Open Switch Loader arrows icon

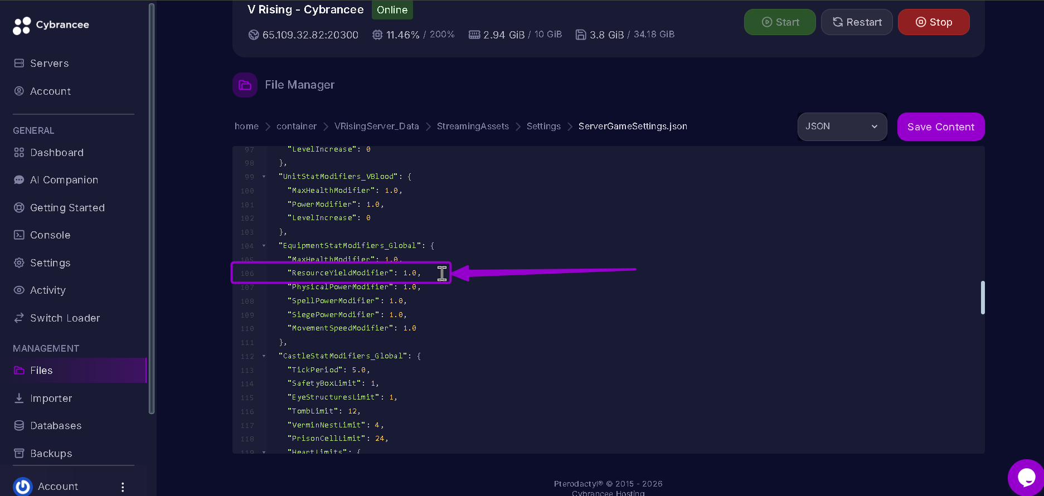19,318
